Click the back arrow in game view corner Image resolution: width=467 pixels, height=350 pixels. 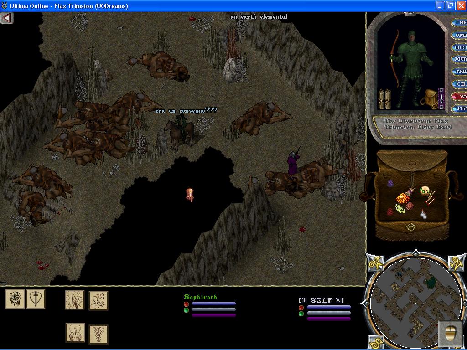[6, 18]
